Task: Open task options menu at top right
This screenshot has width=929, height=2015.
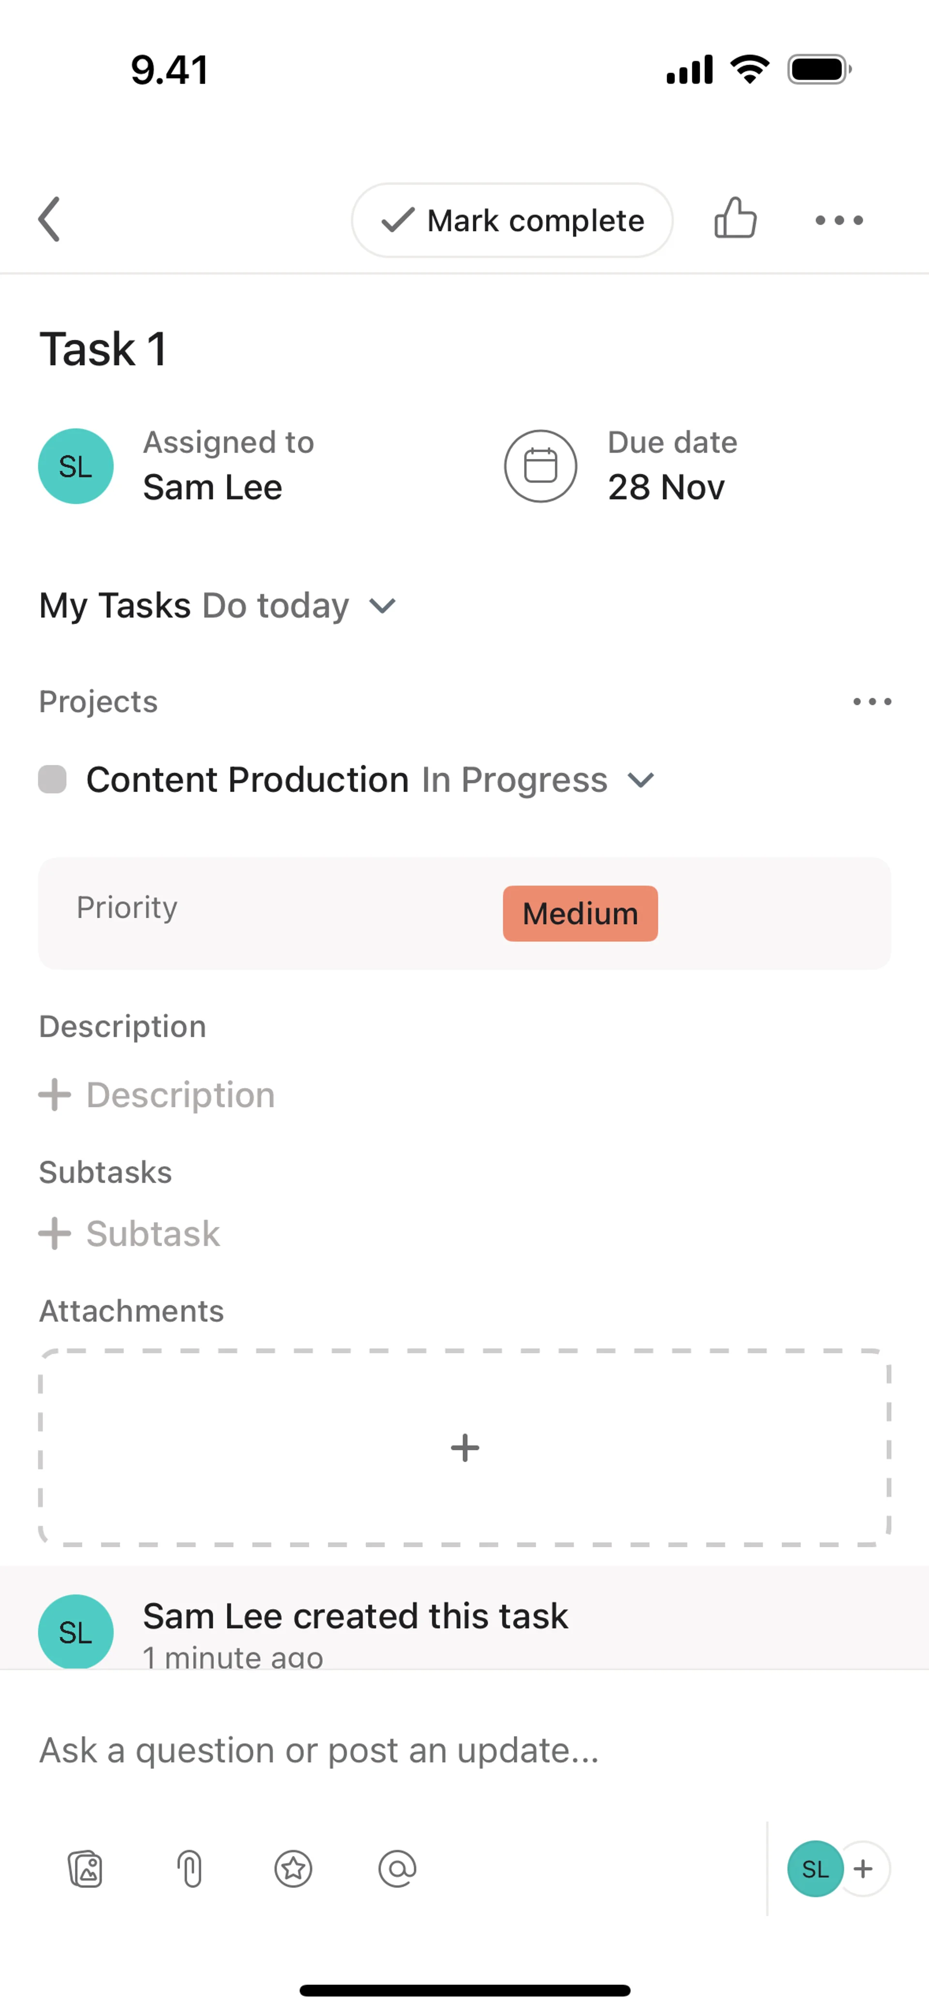Action: (839, 221)
